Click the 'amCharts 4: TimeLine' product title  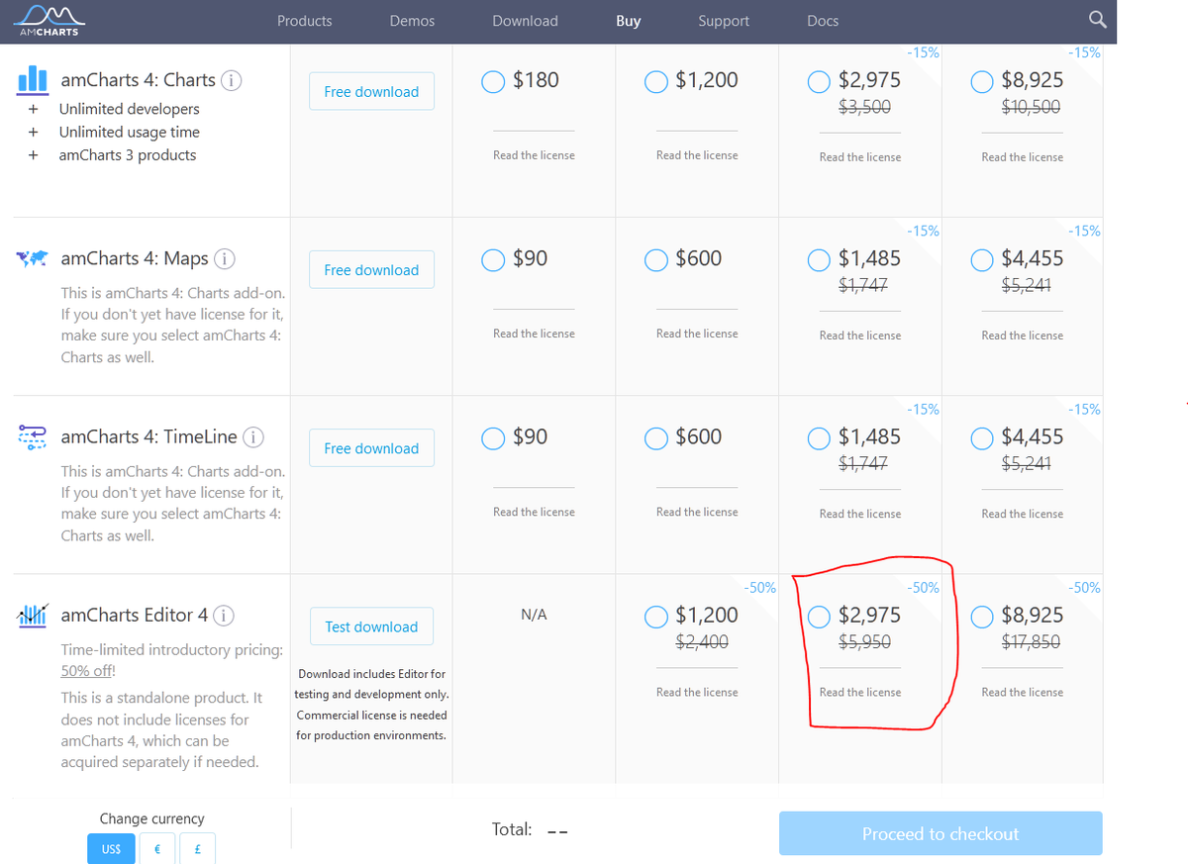[x=149, y=436]
